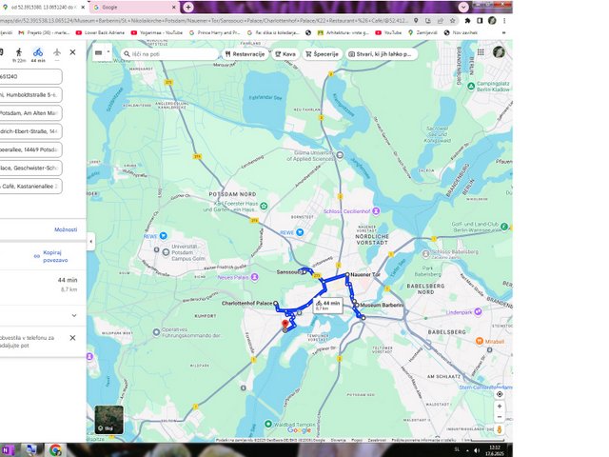Switch to the Google browser tab

pos(134,7)
